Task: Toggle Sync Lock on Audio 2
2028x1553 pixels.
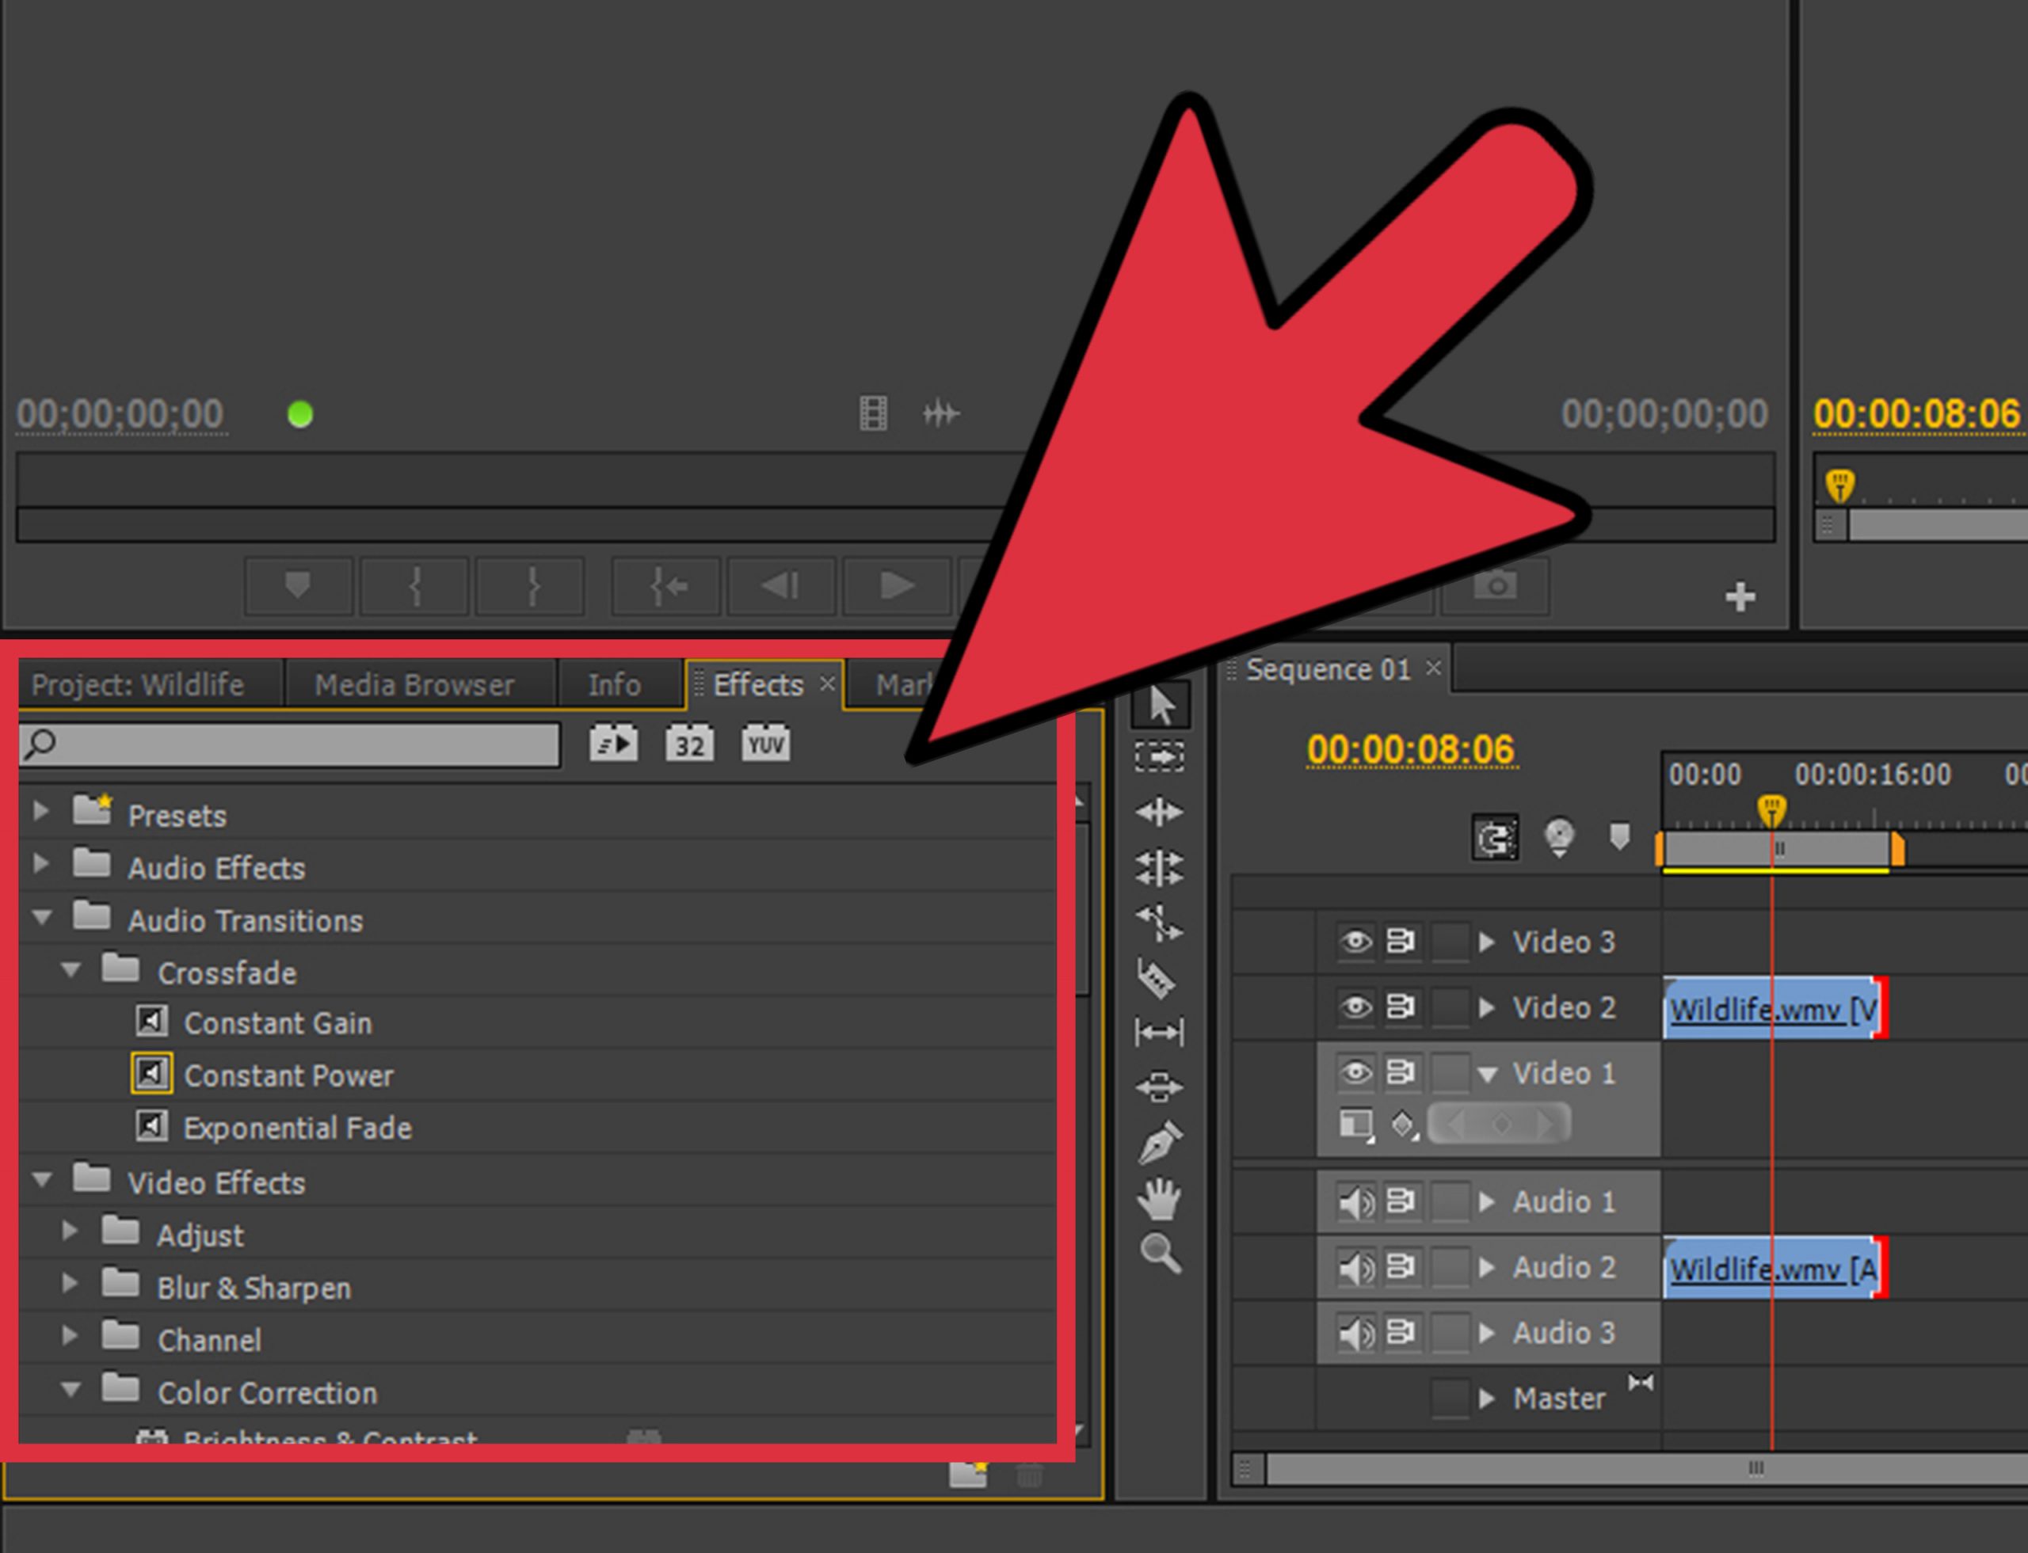Action: (1400, 1267)
